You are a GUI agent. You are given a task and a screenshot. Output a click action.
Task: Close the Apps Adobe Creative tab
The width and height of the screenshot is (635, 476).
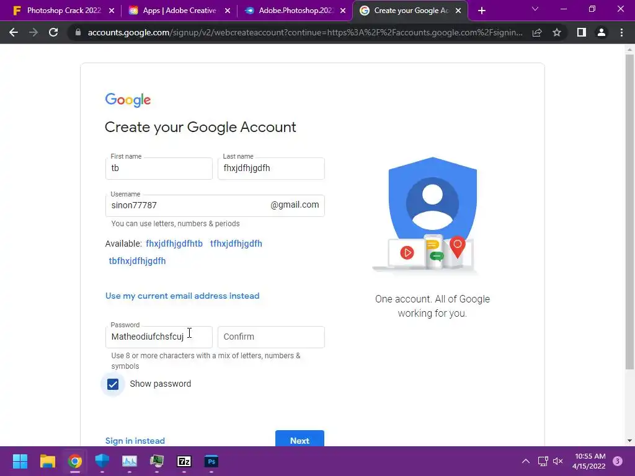[x=228, y=11]
